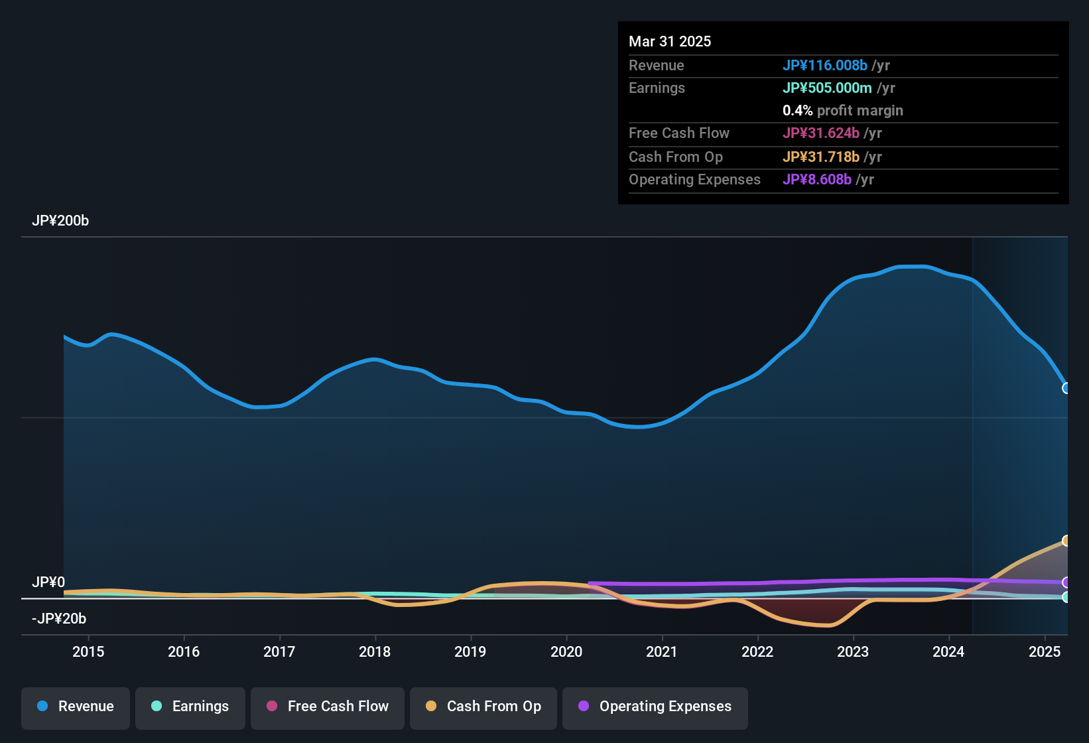Select the 2019 x-axis label

pos(470,651)
